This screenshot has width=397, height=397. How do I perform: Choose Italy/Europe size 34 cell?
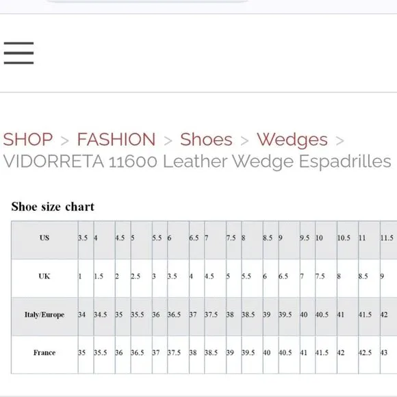[x=86, y=316]
